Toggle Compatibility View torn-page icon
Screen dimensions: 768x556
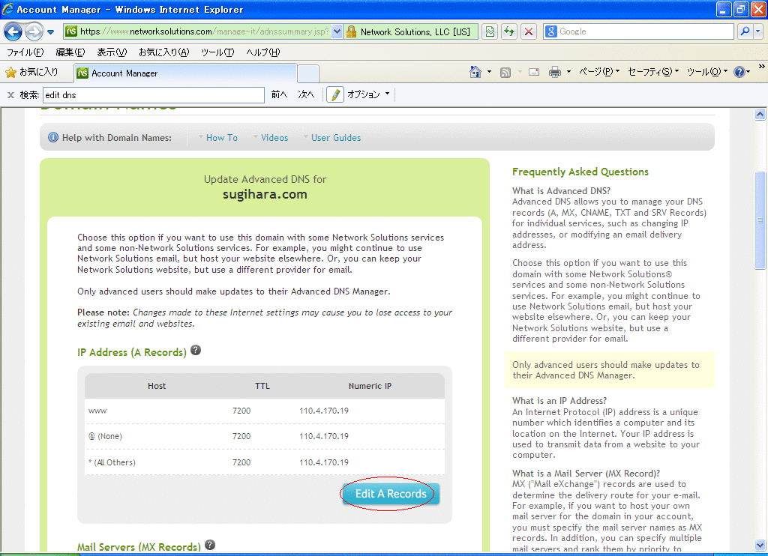point(489,31)
